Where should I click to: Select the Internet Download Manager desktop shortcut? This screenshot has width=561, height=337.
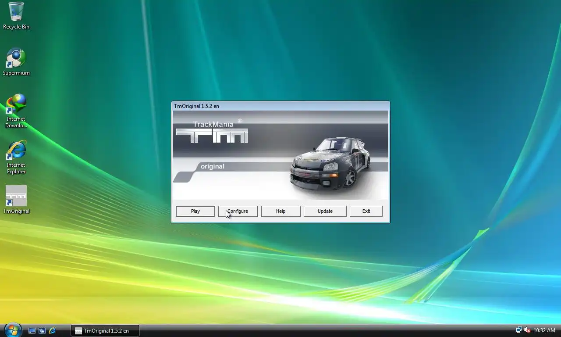tap(16, 111)
